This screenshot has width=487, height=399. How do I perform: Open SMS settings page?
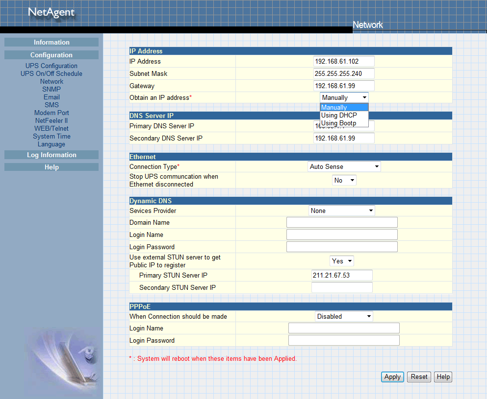pyautogui.click(x=51, y=105)
